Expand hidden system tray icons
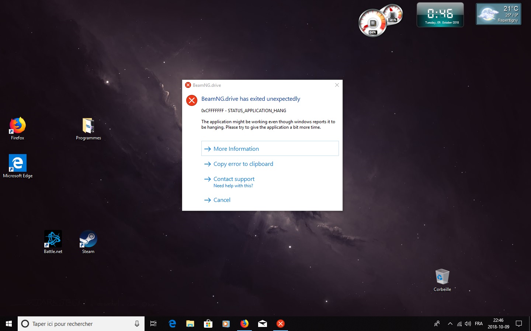 450,324
